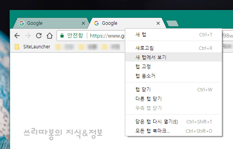Open the home page via house icon
The height and width of the screenshot is (149, 233).
pos(50,36)
